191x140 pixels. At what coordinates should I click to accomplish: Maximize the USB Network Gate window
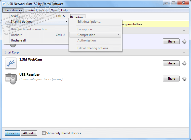174,3
